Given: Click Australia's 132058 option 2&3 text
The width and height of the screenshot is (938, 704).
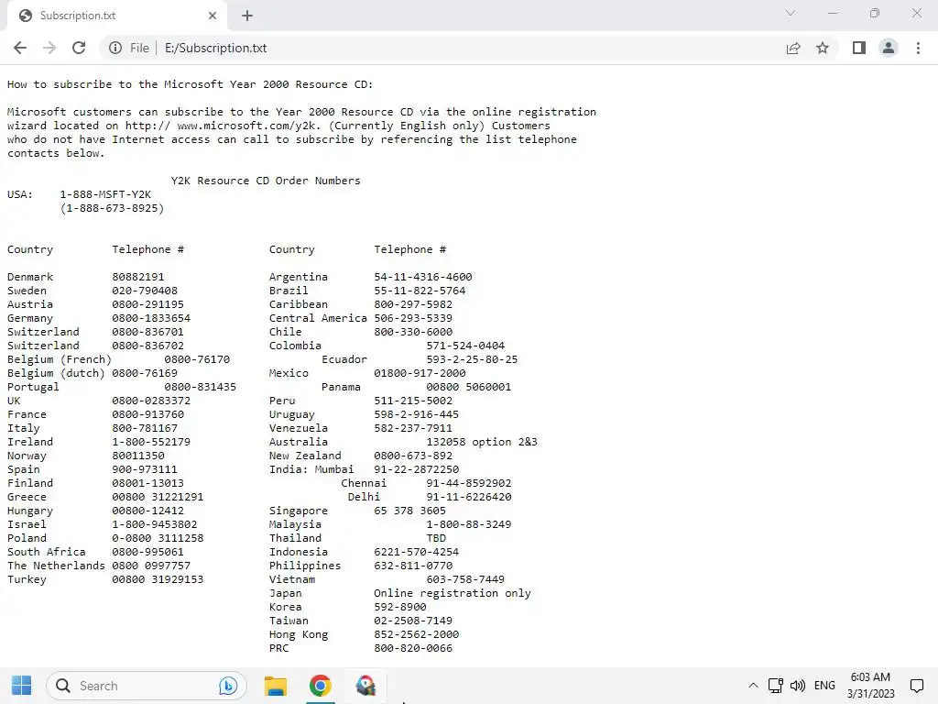Looking at the screenshot, I should (482, 443).
